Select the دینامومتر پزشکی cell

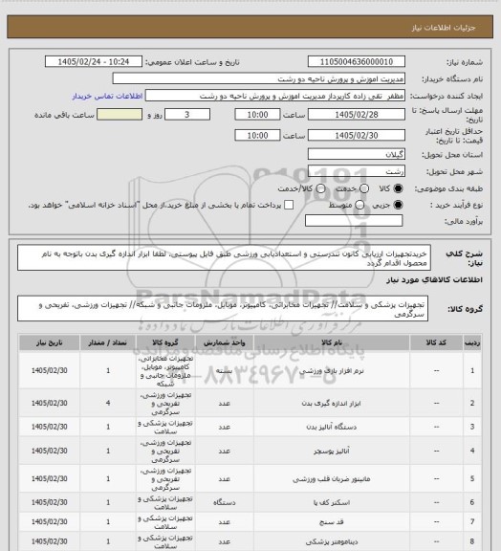coord(332,541)
